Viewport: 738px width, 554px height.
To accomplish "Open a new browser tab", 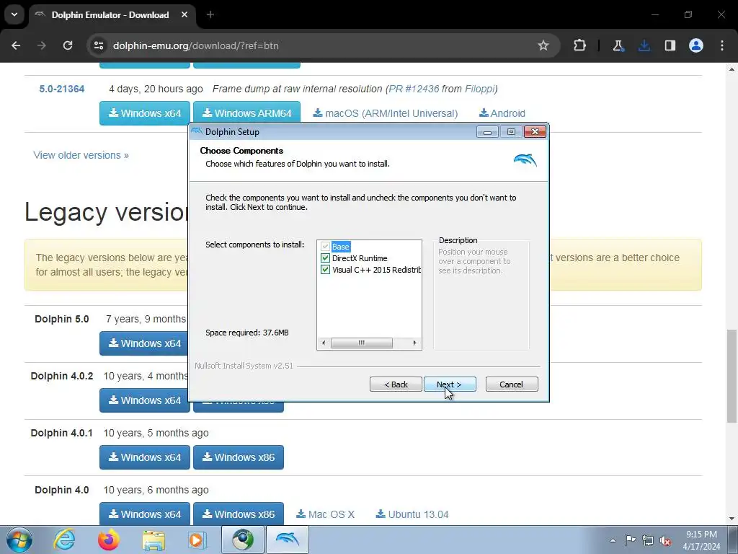I will [x=210, y=14].
